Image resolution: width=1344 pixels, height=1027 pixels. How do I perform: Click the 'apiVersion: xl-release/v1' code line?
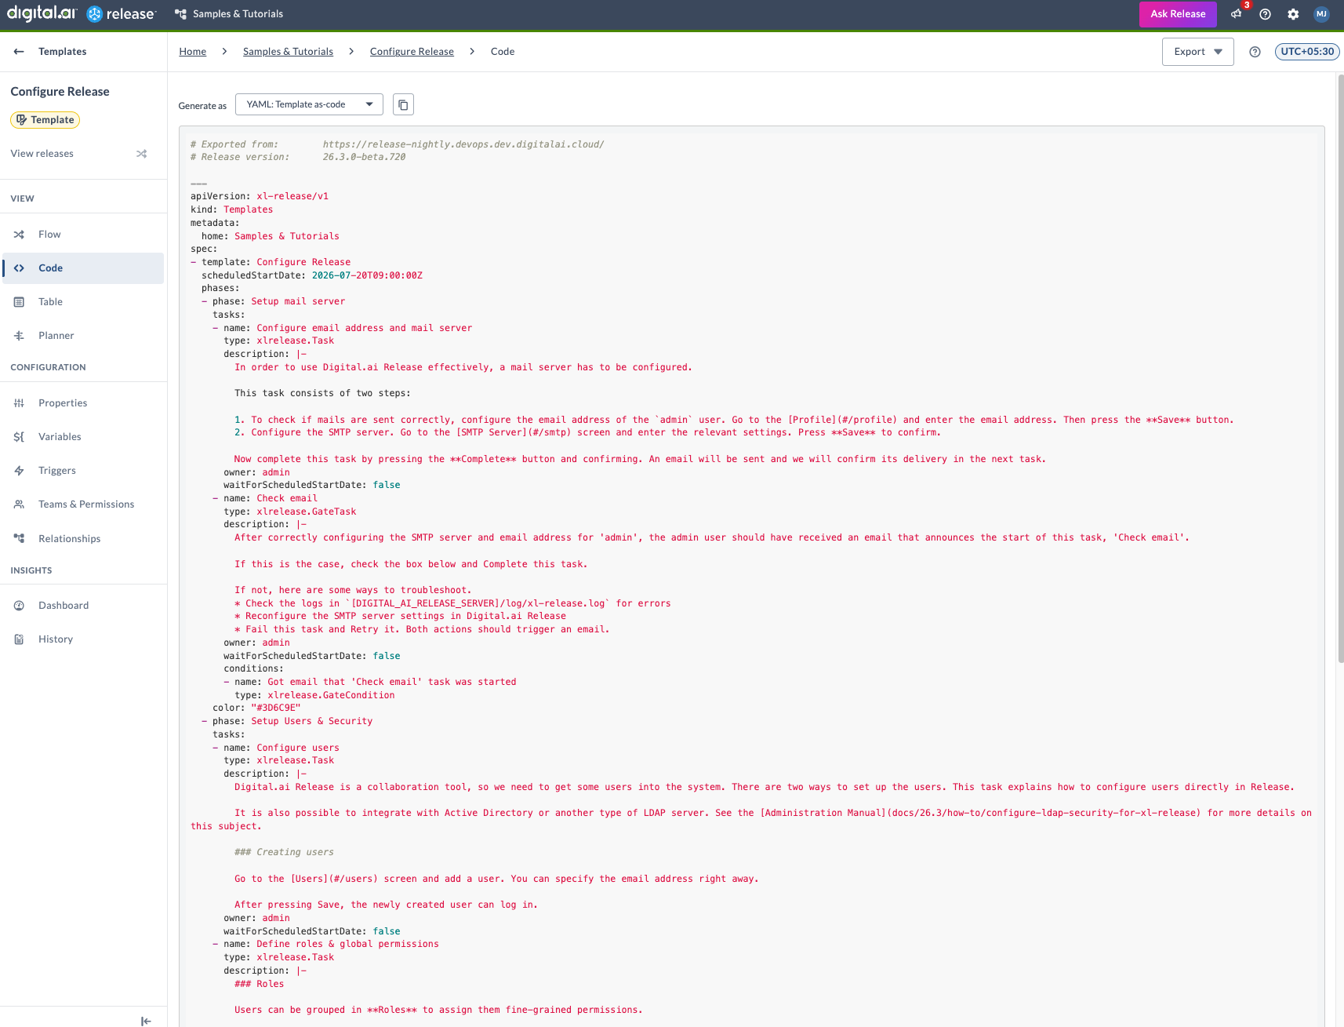pyautogui.click(x=260, y=197)
